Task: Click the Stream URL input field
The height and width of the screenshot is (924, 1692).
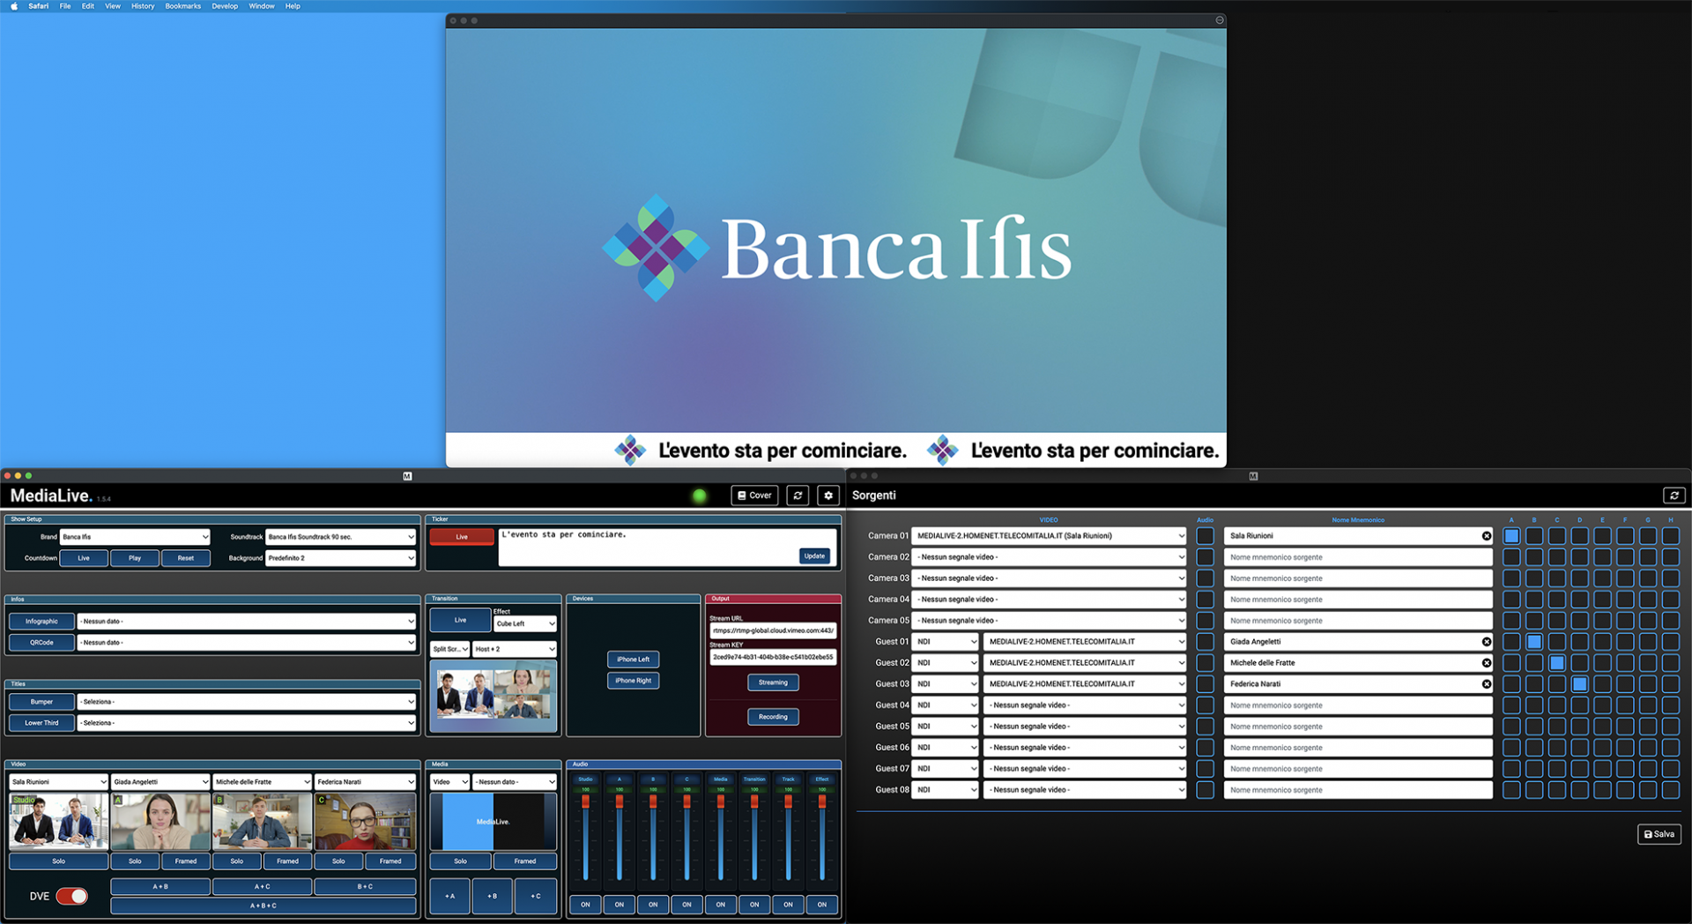Action: (x=773, y=630)
